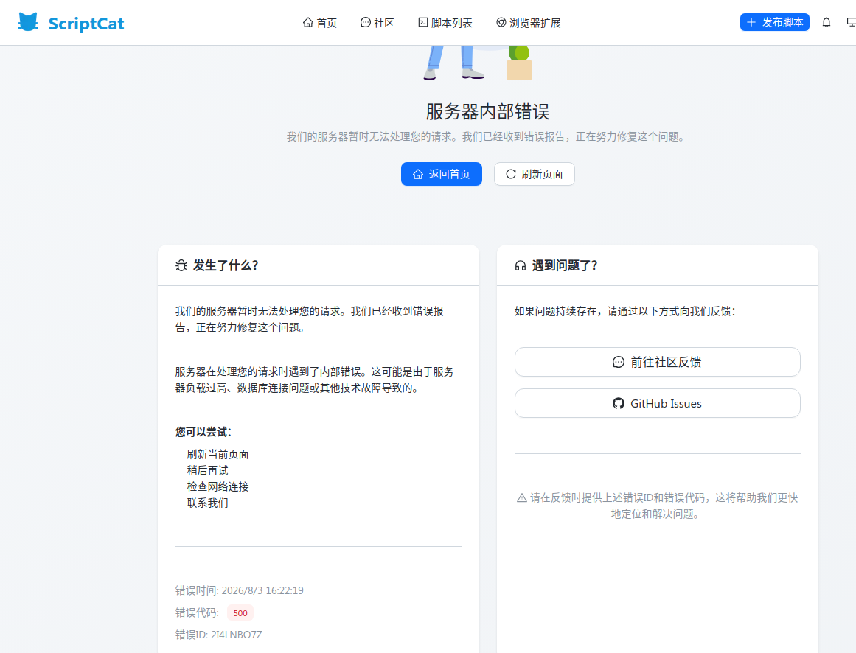The height and width of the screenshot is (653, 856).
Task: Click the 刷新当前页面 list item
Action: tap(218, 455)
